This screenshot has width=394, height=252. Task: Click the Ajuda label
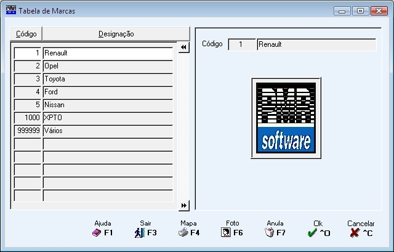[103, 223]
